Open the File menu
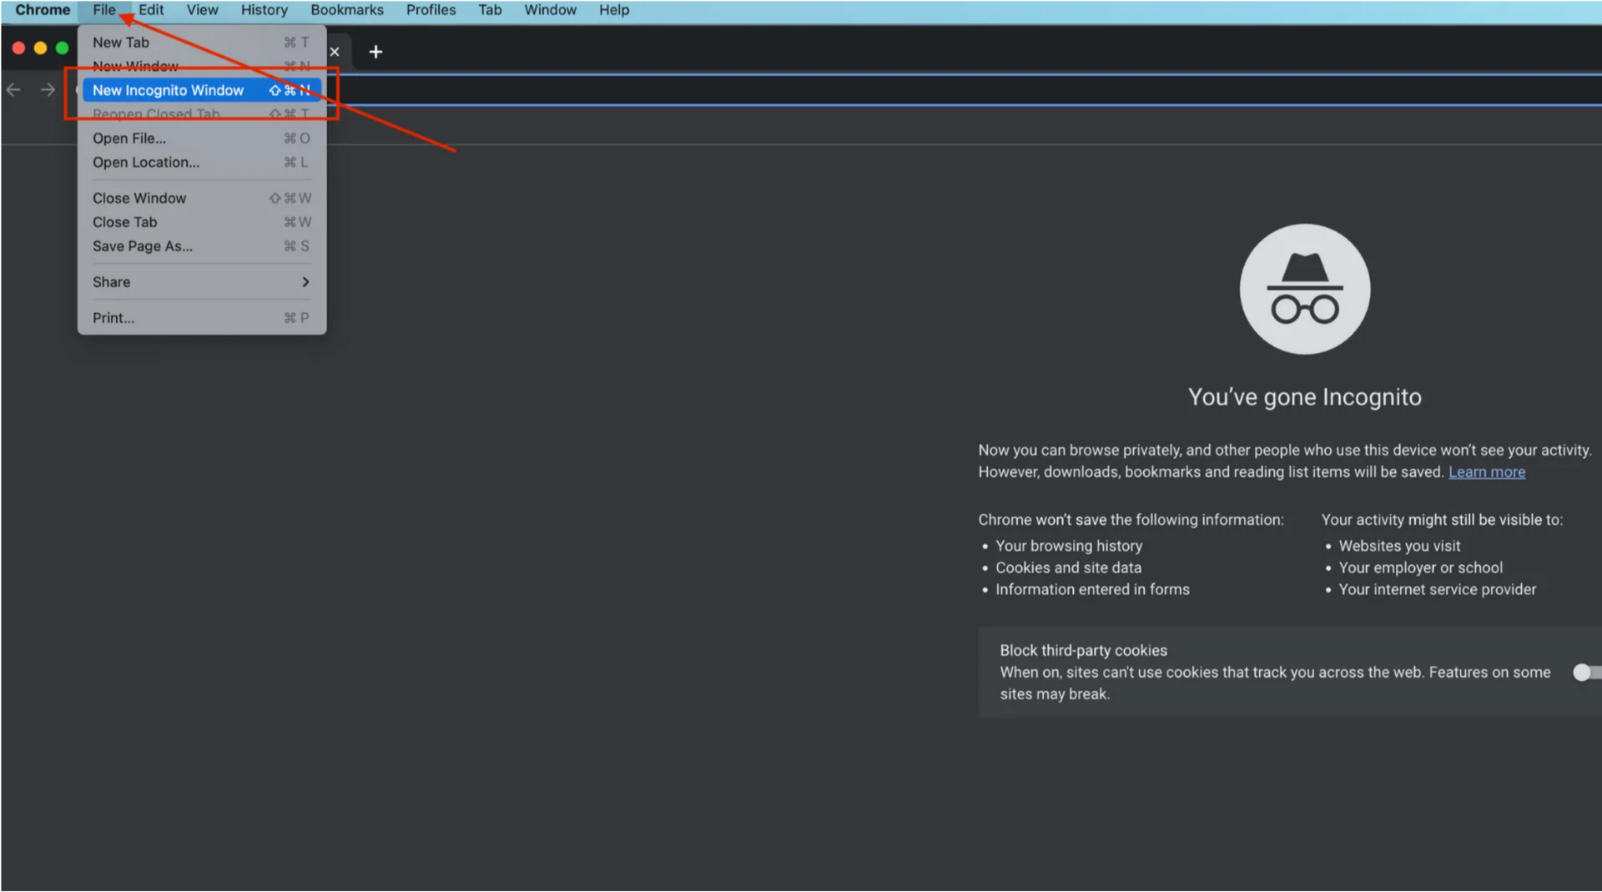Viewport: 1602px width, 892px height. [104, 10]
